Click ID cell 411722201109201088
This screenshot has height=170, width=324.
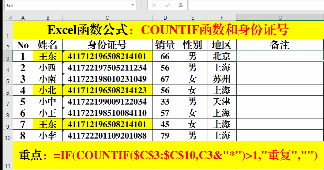point(107,136)
